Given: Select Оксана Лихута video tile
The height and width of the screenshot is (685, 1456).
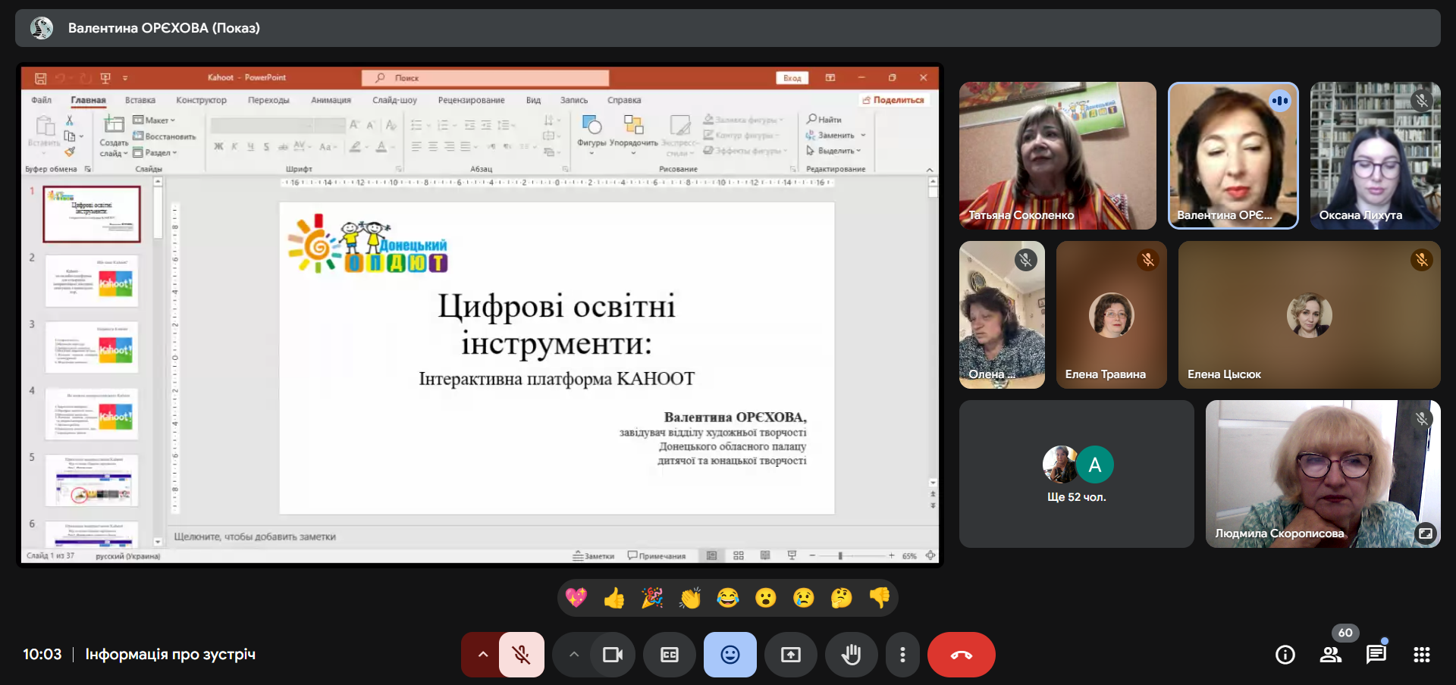Looking at the screenshot, I should point(1376,155).
